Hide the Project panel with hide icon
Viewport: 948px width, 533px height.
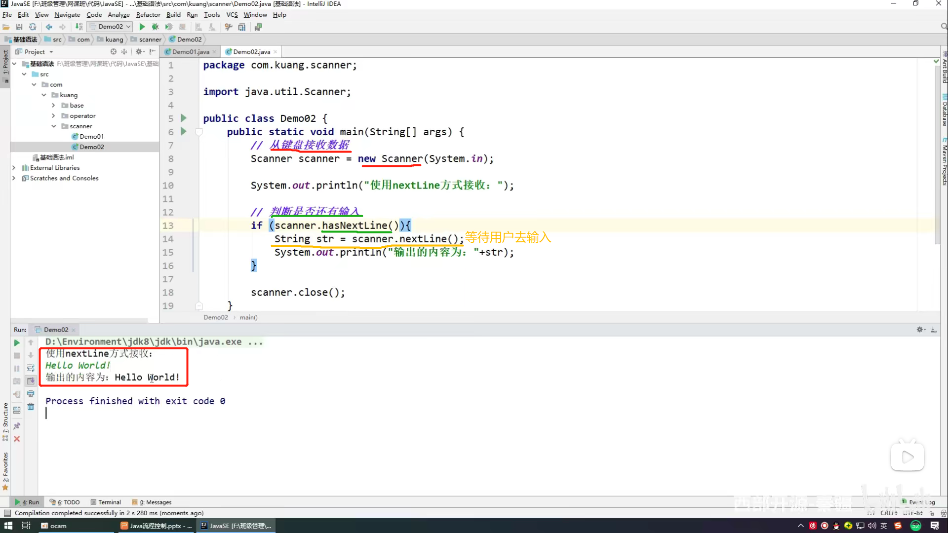pyautogui.click(x=152, y=52)
